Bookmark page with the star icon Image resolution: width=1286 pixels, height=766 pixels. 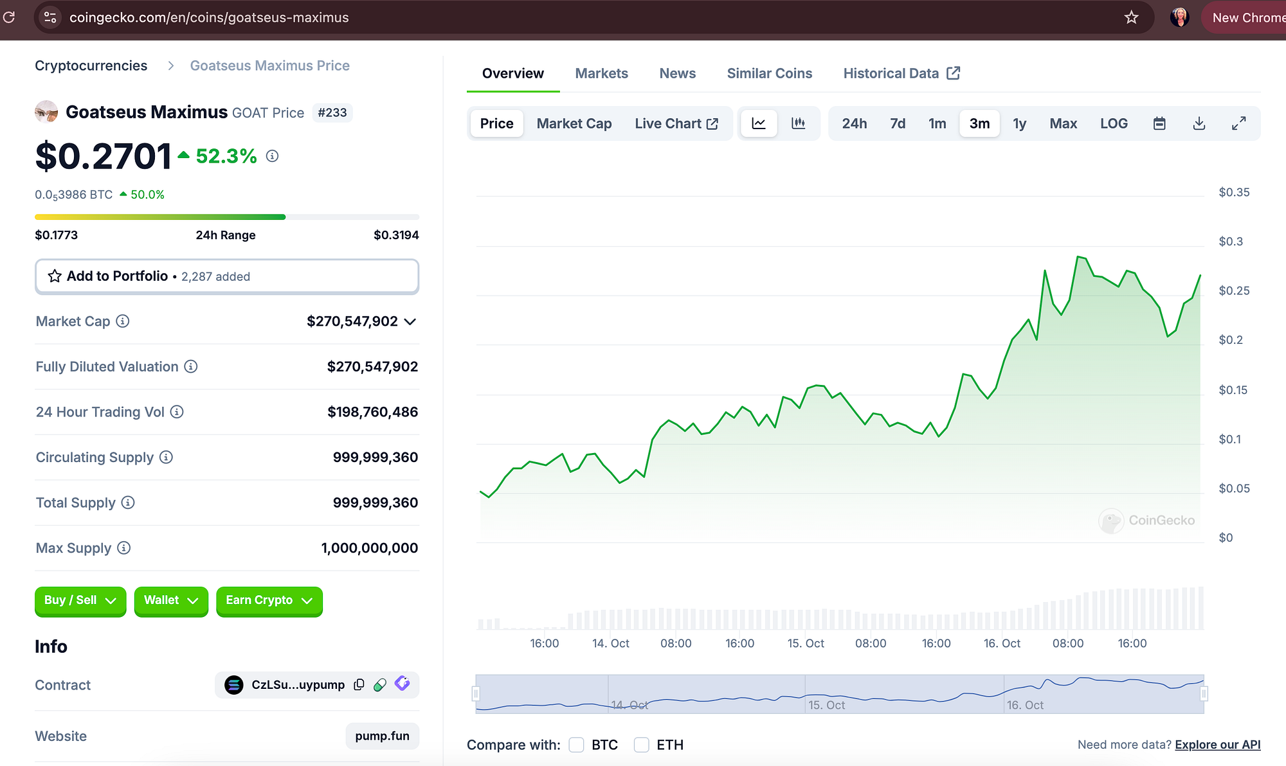click(x=1132, y=17)
